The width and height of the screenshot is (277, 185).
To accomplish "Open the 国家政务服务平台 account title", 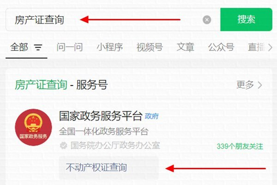I will pyautogui.click(x=101, y=116).
